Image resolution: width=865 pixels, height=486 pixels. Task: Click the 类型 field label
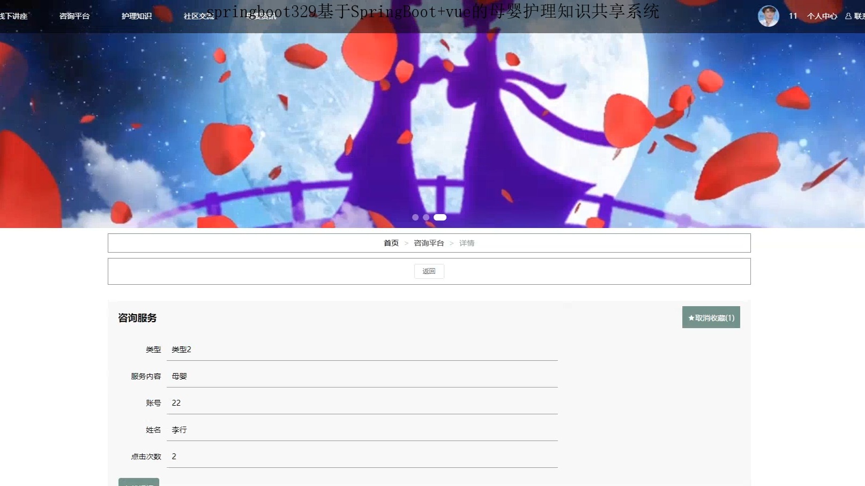click(153, 350)
